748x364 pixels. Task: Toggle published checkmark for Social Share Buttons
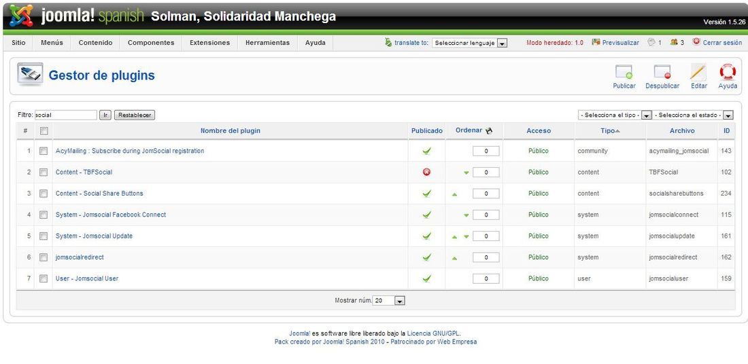coord(426,194)
